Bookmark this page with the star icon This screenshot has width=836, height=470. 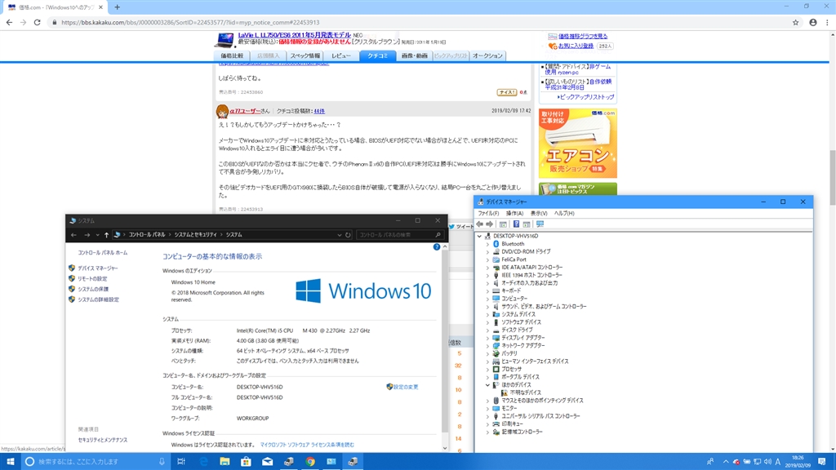click(x=795, y=22)
